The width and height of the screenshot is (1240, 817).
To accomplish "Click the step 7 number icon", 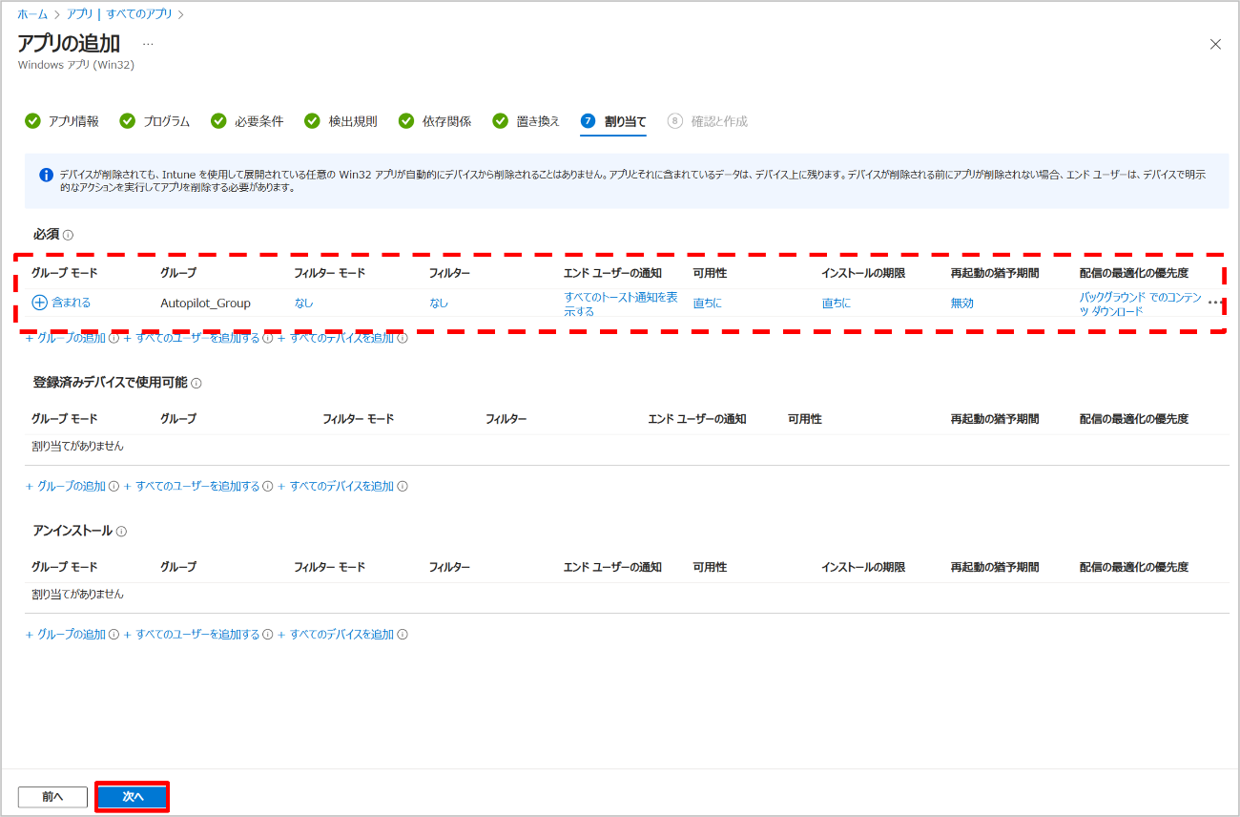I will (x=588, y=121).
